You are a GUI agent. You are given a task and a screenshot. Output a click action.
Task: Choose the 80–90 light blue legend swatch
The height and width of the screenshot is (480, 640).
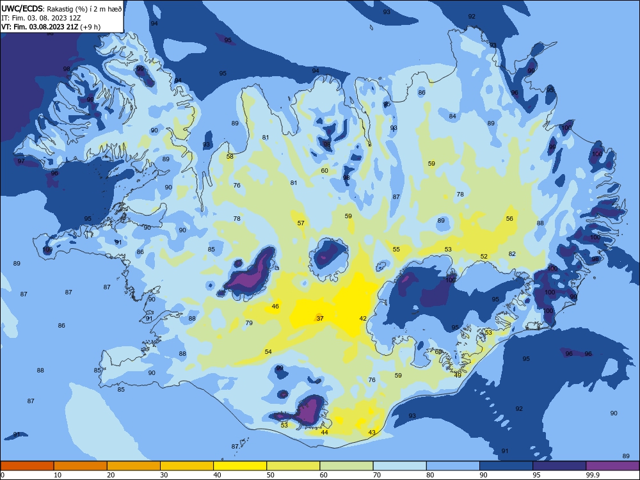pos(453,466)
